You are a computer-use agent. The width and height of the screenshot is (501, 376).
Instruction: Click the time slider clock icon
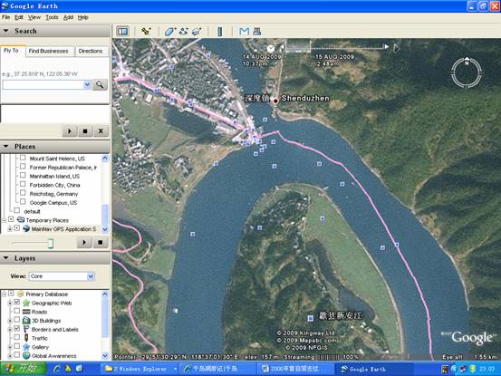tap(271, 49)
